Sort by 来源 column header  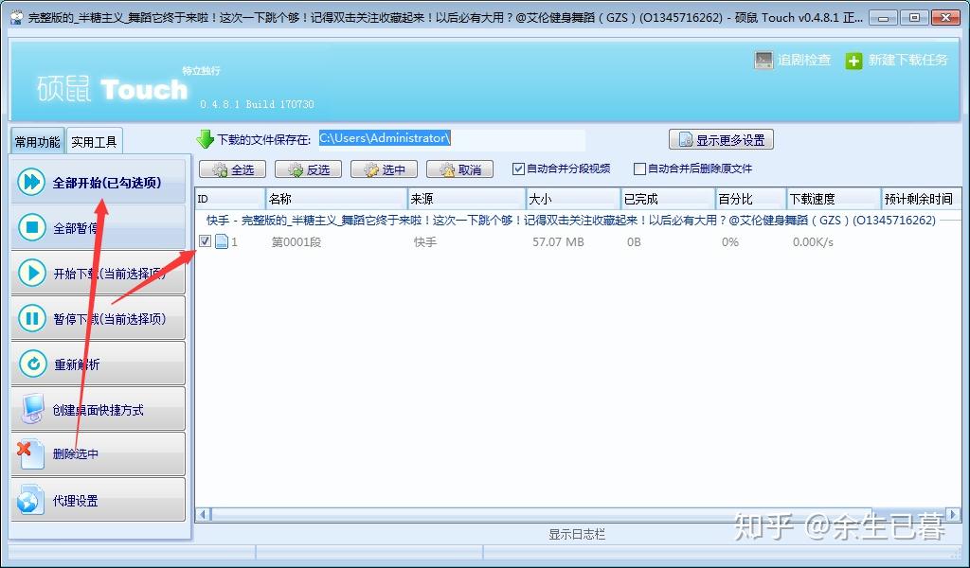[x=466, y=199]
